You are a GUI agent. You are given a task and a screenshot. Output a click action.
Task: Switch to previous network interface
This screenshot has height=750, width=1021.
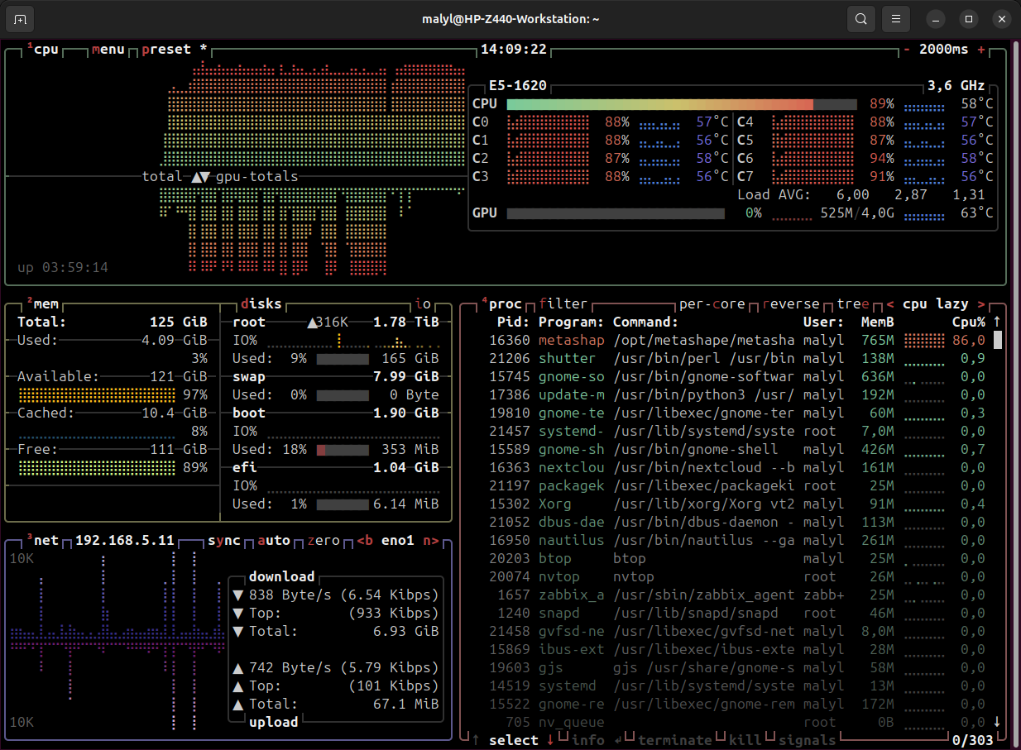364,541
